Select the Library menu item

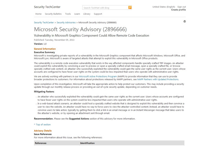87,14
